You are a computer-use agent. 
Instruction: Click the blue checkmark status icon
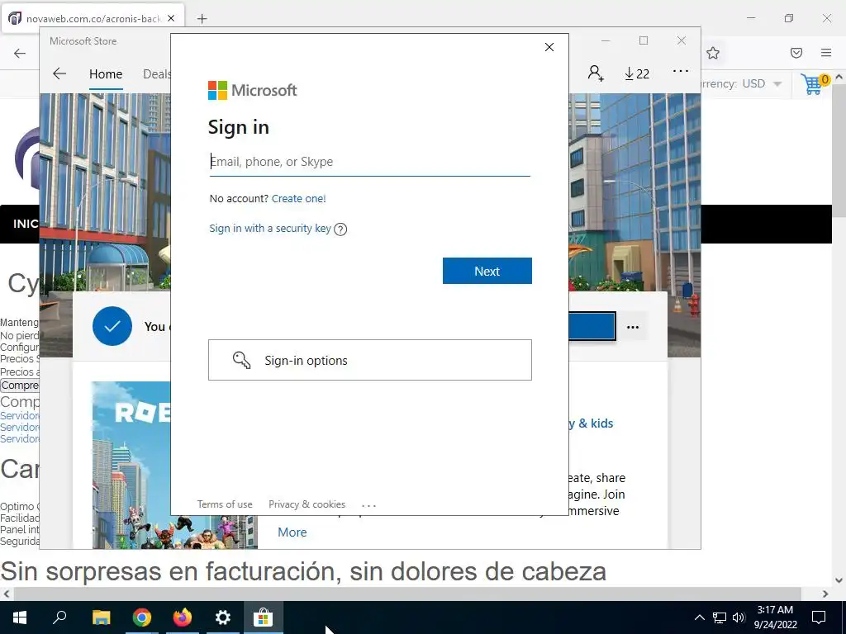click(112, 326)
